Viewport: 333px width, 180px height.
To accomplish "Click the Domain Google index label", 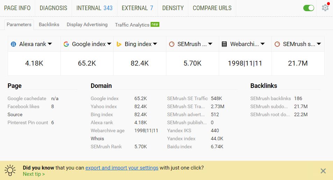I will 104,98.
